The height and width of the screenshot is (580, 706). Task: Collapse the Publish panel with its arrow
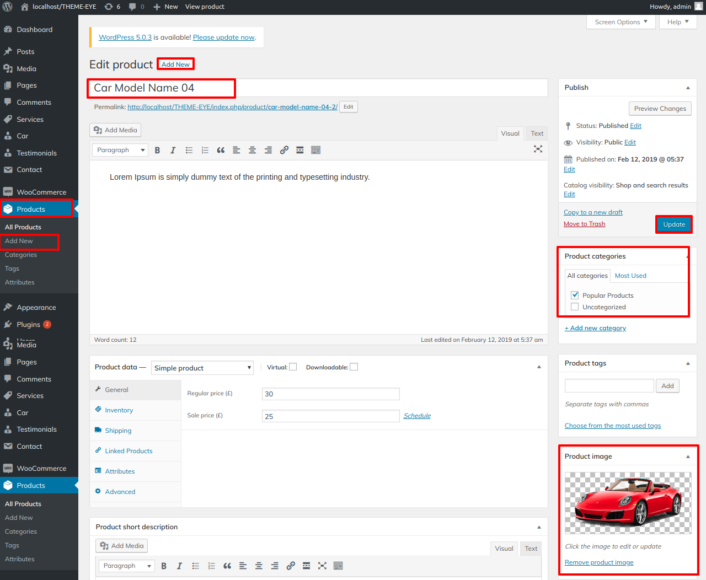[x=688, y=88]
